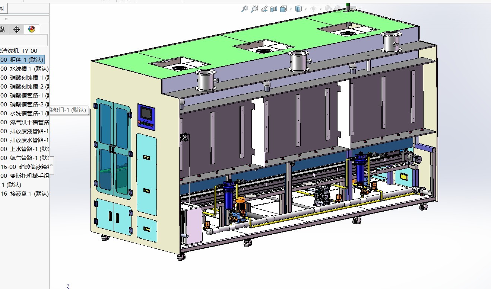
Task: Select the Zoom to Area tool
Action: point(254,9)
